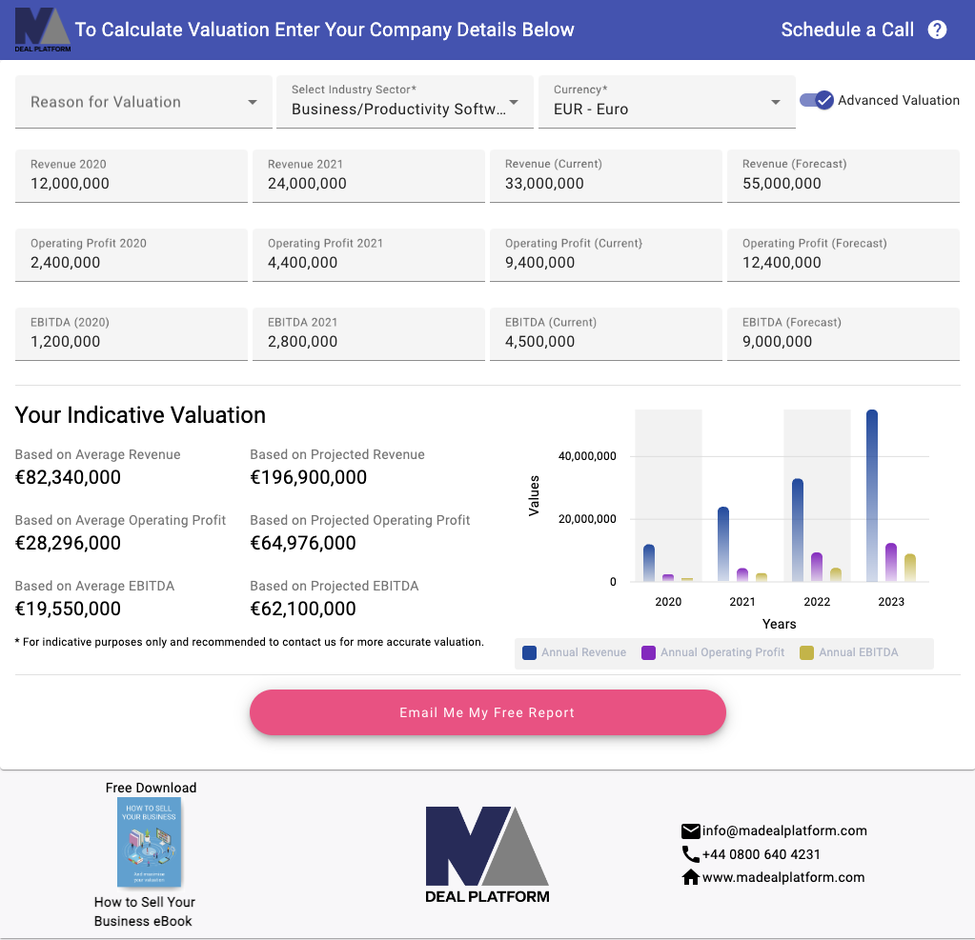Click the €19,550,000 average EBITDA value
Screen dimensions: 975x940
pyautogui.click(x=68, y=609)
